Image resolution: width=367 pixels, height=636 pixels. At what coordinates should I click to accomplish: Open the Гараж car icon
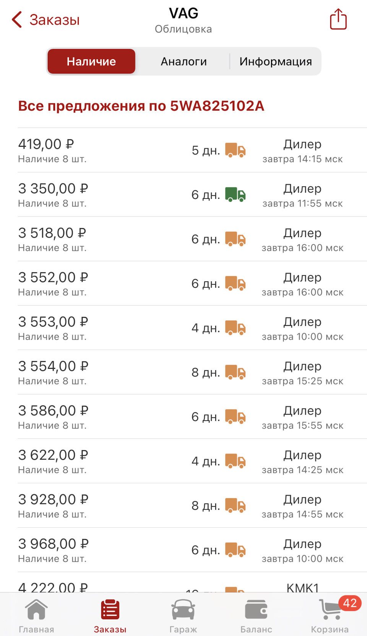(x=183, y=610)
